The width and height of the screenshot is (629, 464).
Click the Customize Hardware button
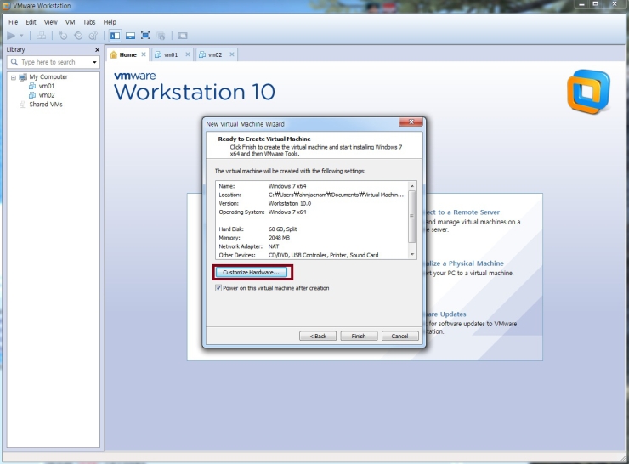pyautogui.click(x=251, y=272)
